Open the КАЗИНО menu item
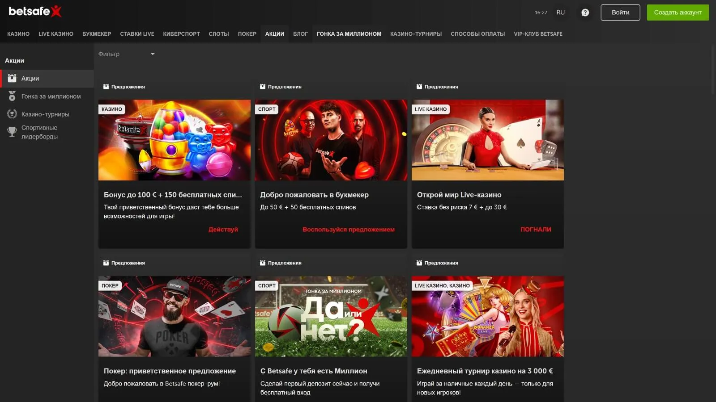716x402 pixels. pyautogui.click(x=18, y=34)
